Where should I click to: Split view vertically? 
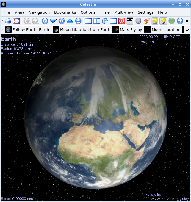point(97,21)
